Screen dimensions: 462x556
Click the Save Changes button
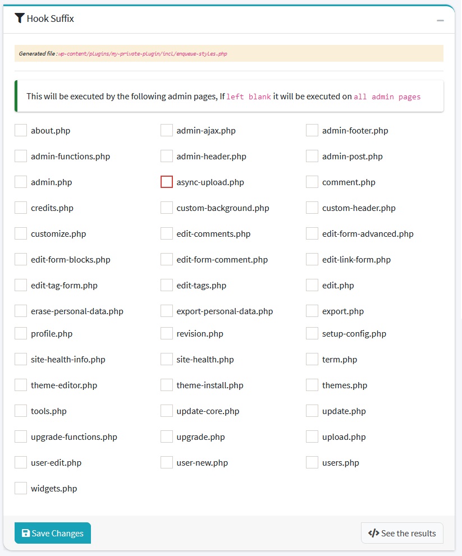tap(53, 533)
